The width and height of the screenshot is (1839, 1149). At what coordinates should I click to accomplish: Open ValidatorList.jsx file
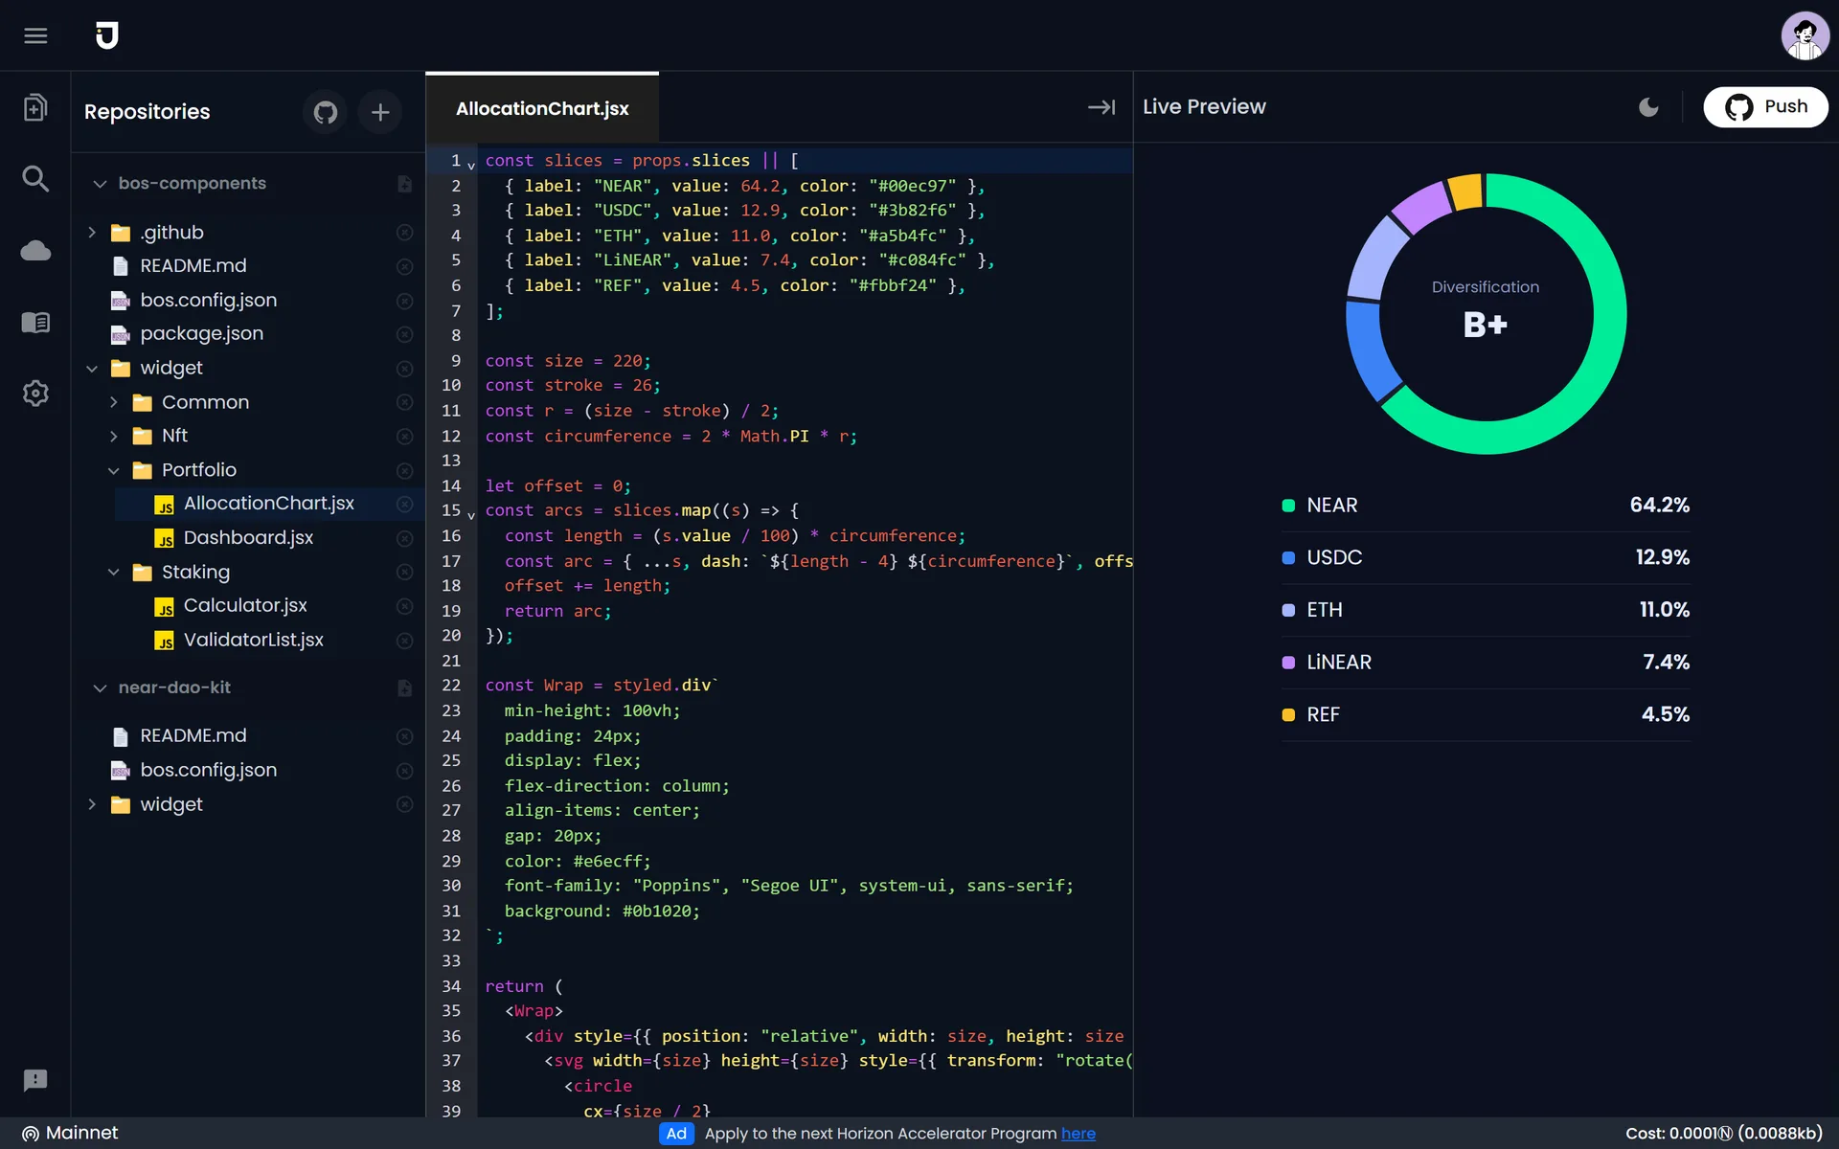click(253, 641)
